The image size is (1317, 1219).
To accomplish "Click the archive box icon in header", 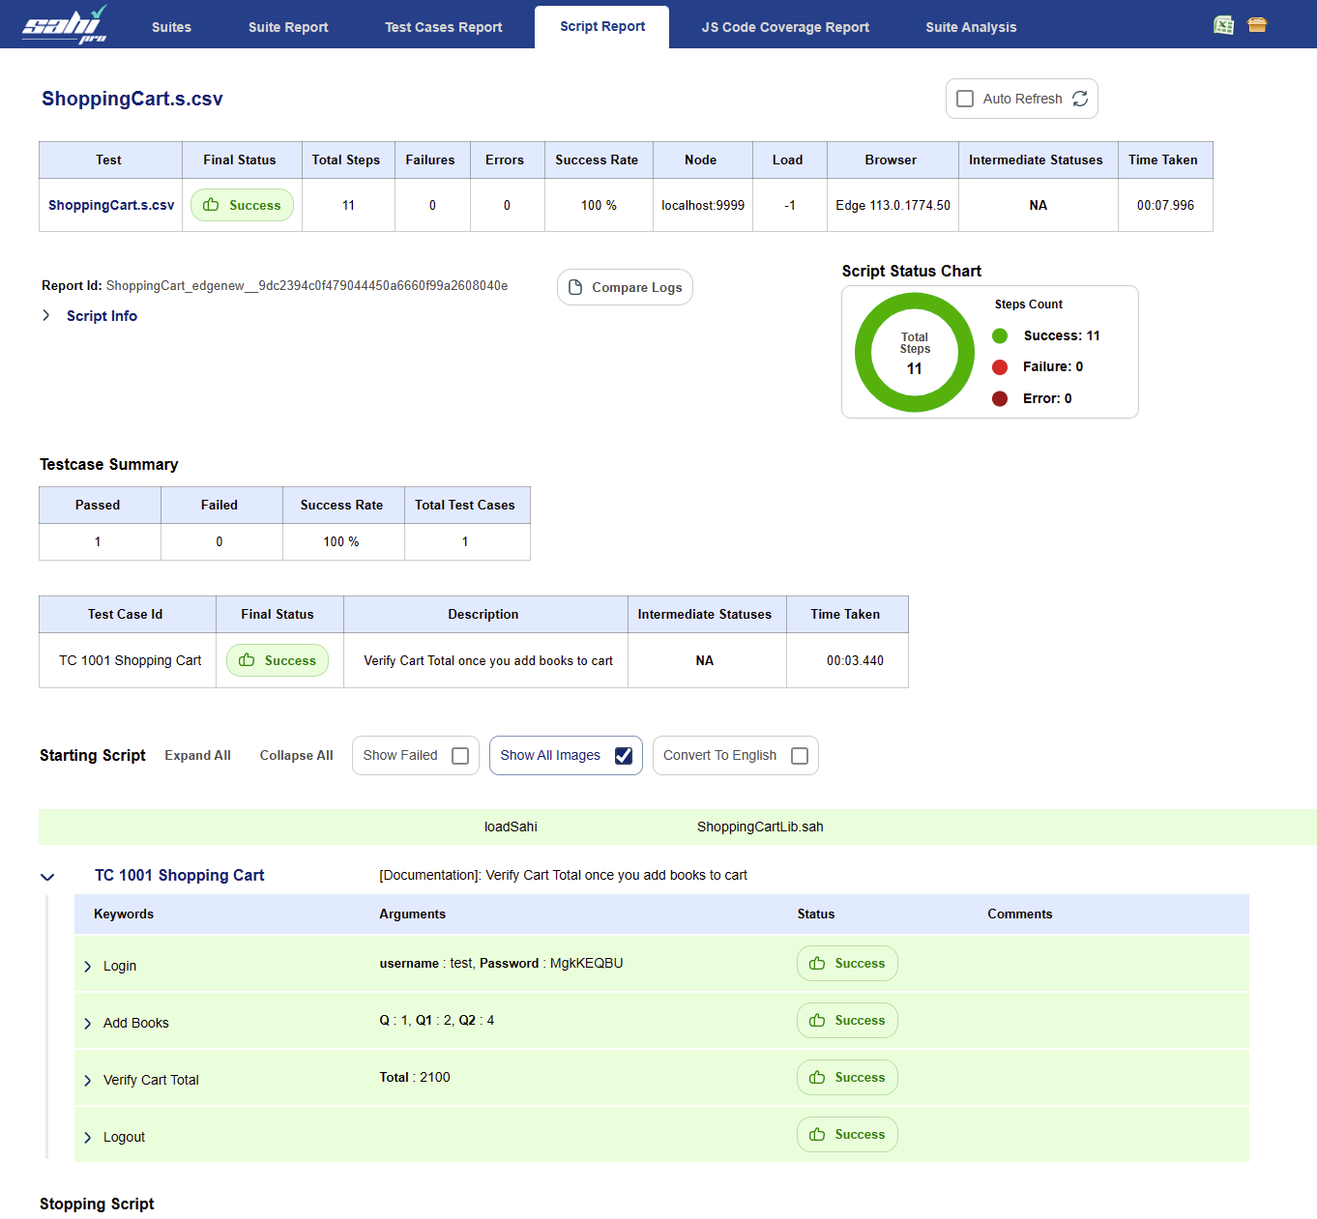I will (1256, 25).
